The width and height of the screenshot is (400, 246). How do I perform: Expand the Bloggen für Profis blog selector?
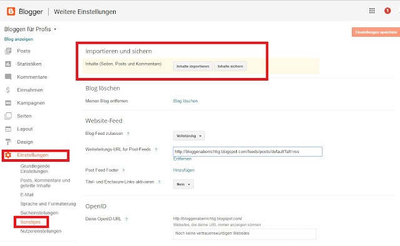30,29
